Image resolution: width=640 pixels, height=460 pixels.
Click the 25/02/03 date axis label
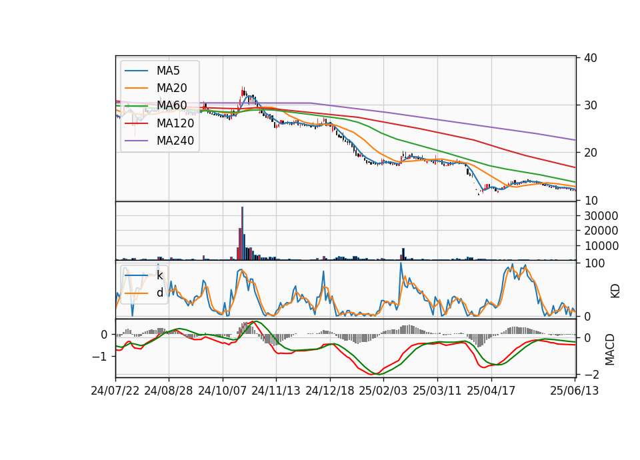click(383, 391)
